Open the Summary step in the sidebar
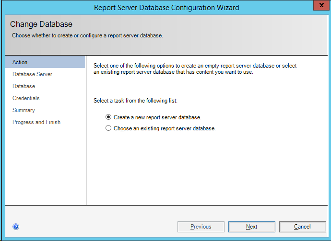The height and width of the screenshot is (241, 331). pyautogui.click(x=24, y=110)
